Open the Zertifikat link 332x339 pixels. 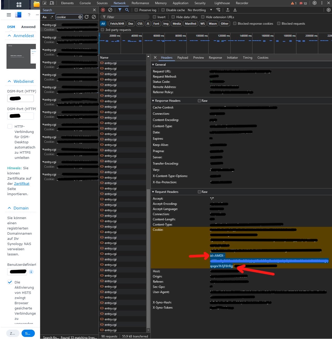22,184
